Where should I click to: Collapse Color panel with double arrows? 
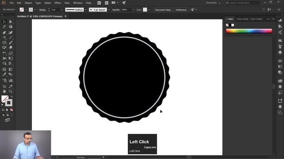tap(268, 19)
